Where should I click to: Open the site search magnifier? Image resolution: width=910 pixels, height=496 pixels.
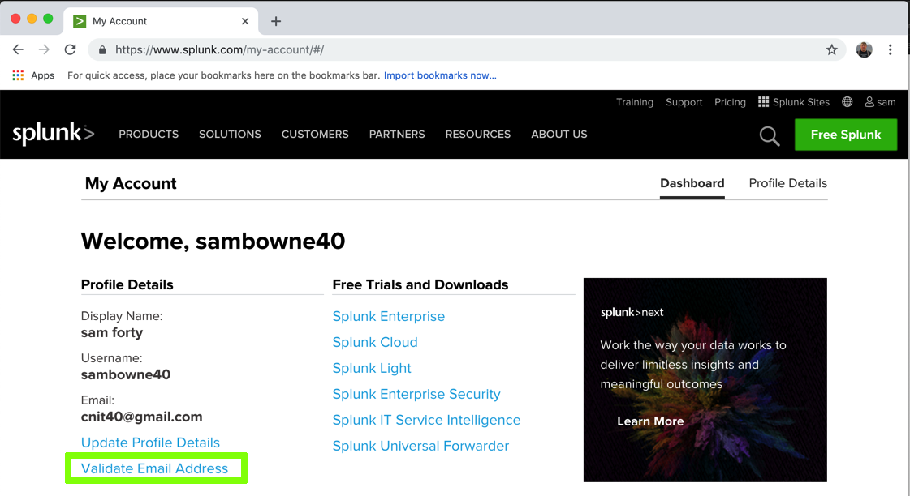[x=770, y=136]
